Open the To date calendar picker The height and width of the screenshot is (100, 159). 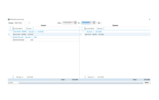(x=94, y=23)
